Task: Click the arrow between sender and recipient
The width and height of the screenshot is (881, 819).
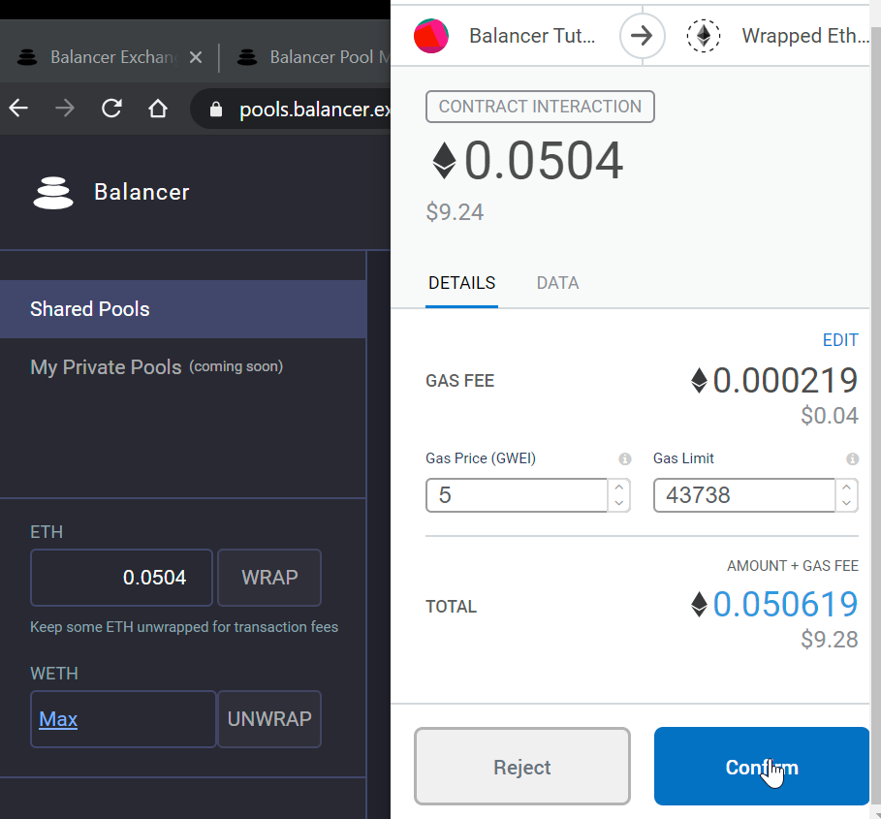Action: tap(643, 36)
